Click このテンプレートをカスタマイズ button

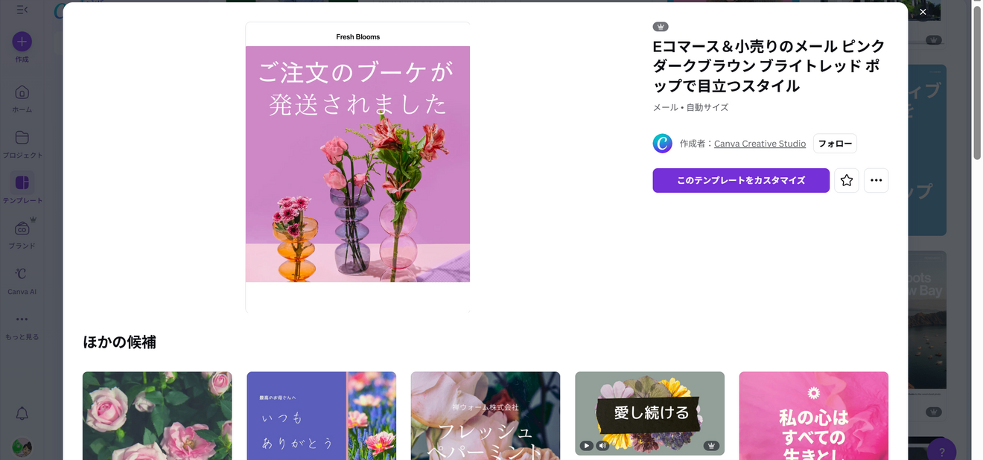(x=740, y=180)
